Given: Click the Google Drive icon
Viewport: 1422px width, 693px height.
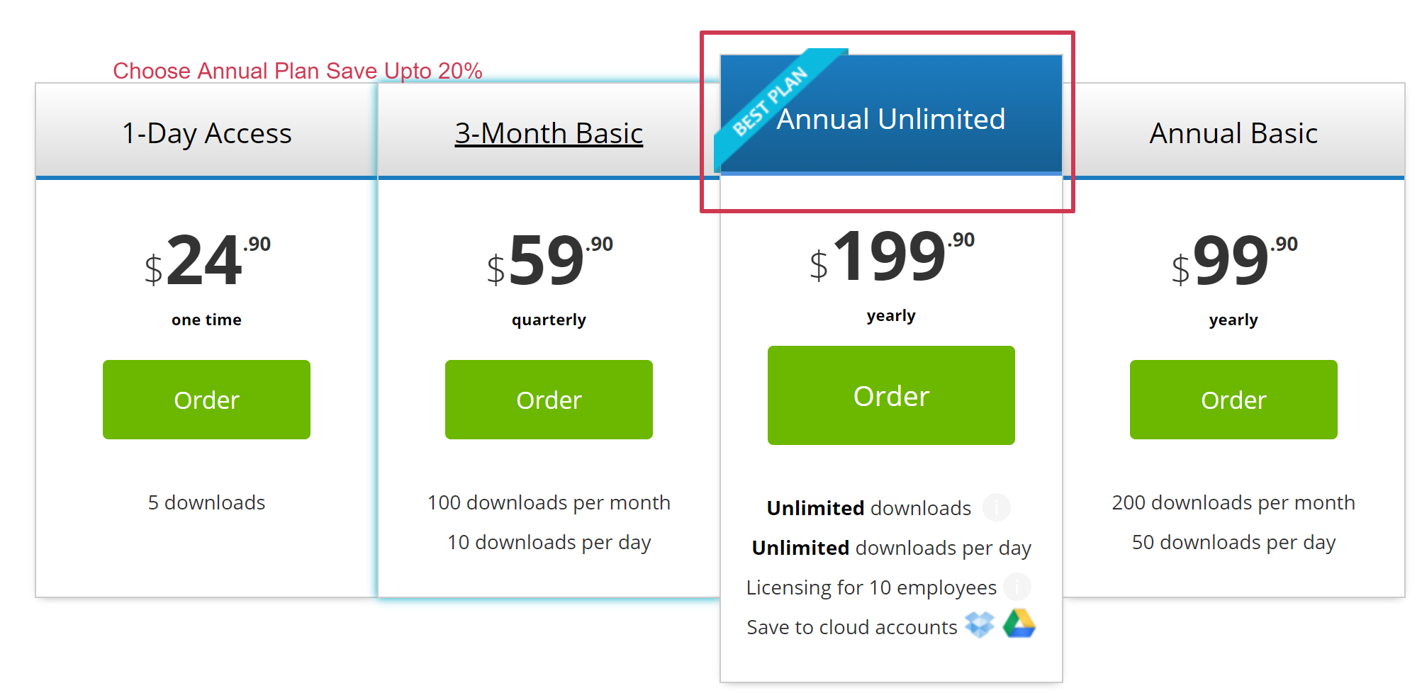Looking at the screenshot, I should [x=1019, y=624].
